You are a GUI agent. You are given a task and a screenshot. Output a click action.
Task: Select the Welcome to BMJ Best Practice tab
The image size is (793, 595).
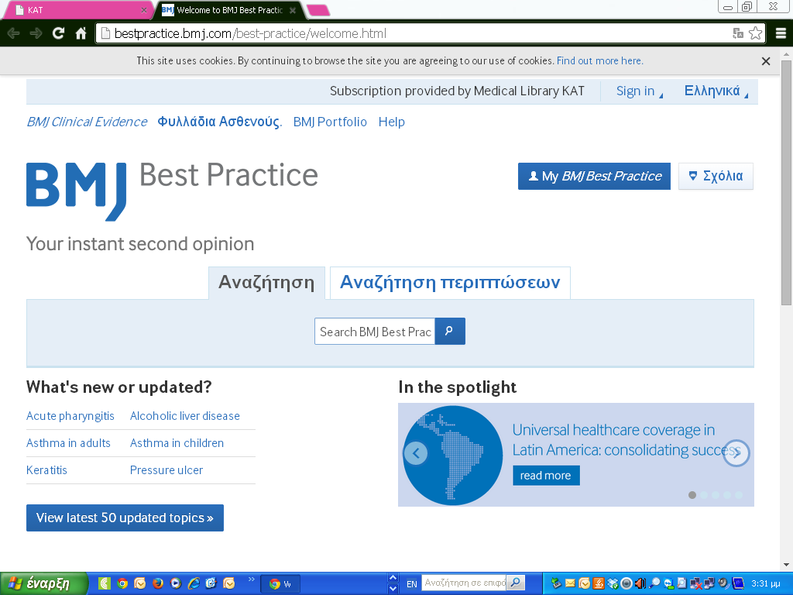click(x=228, y=10)
